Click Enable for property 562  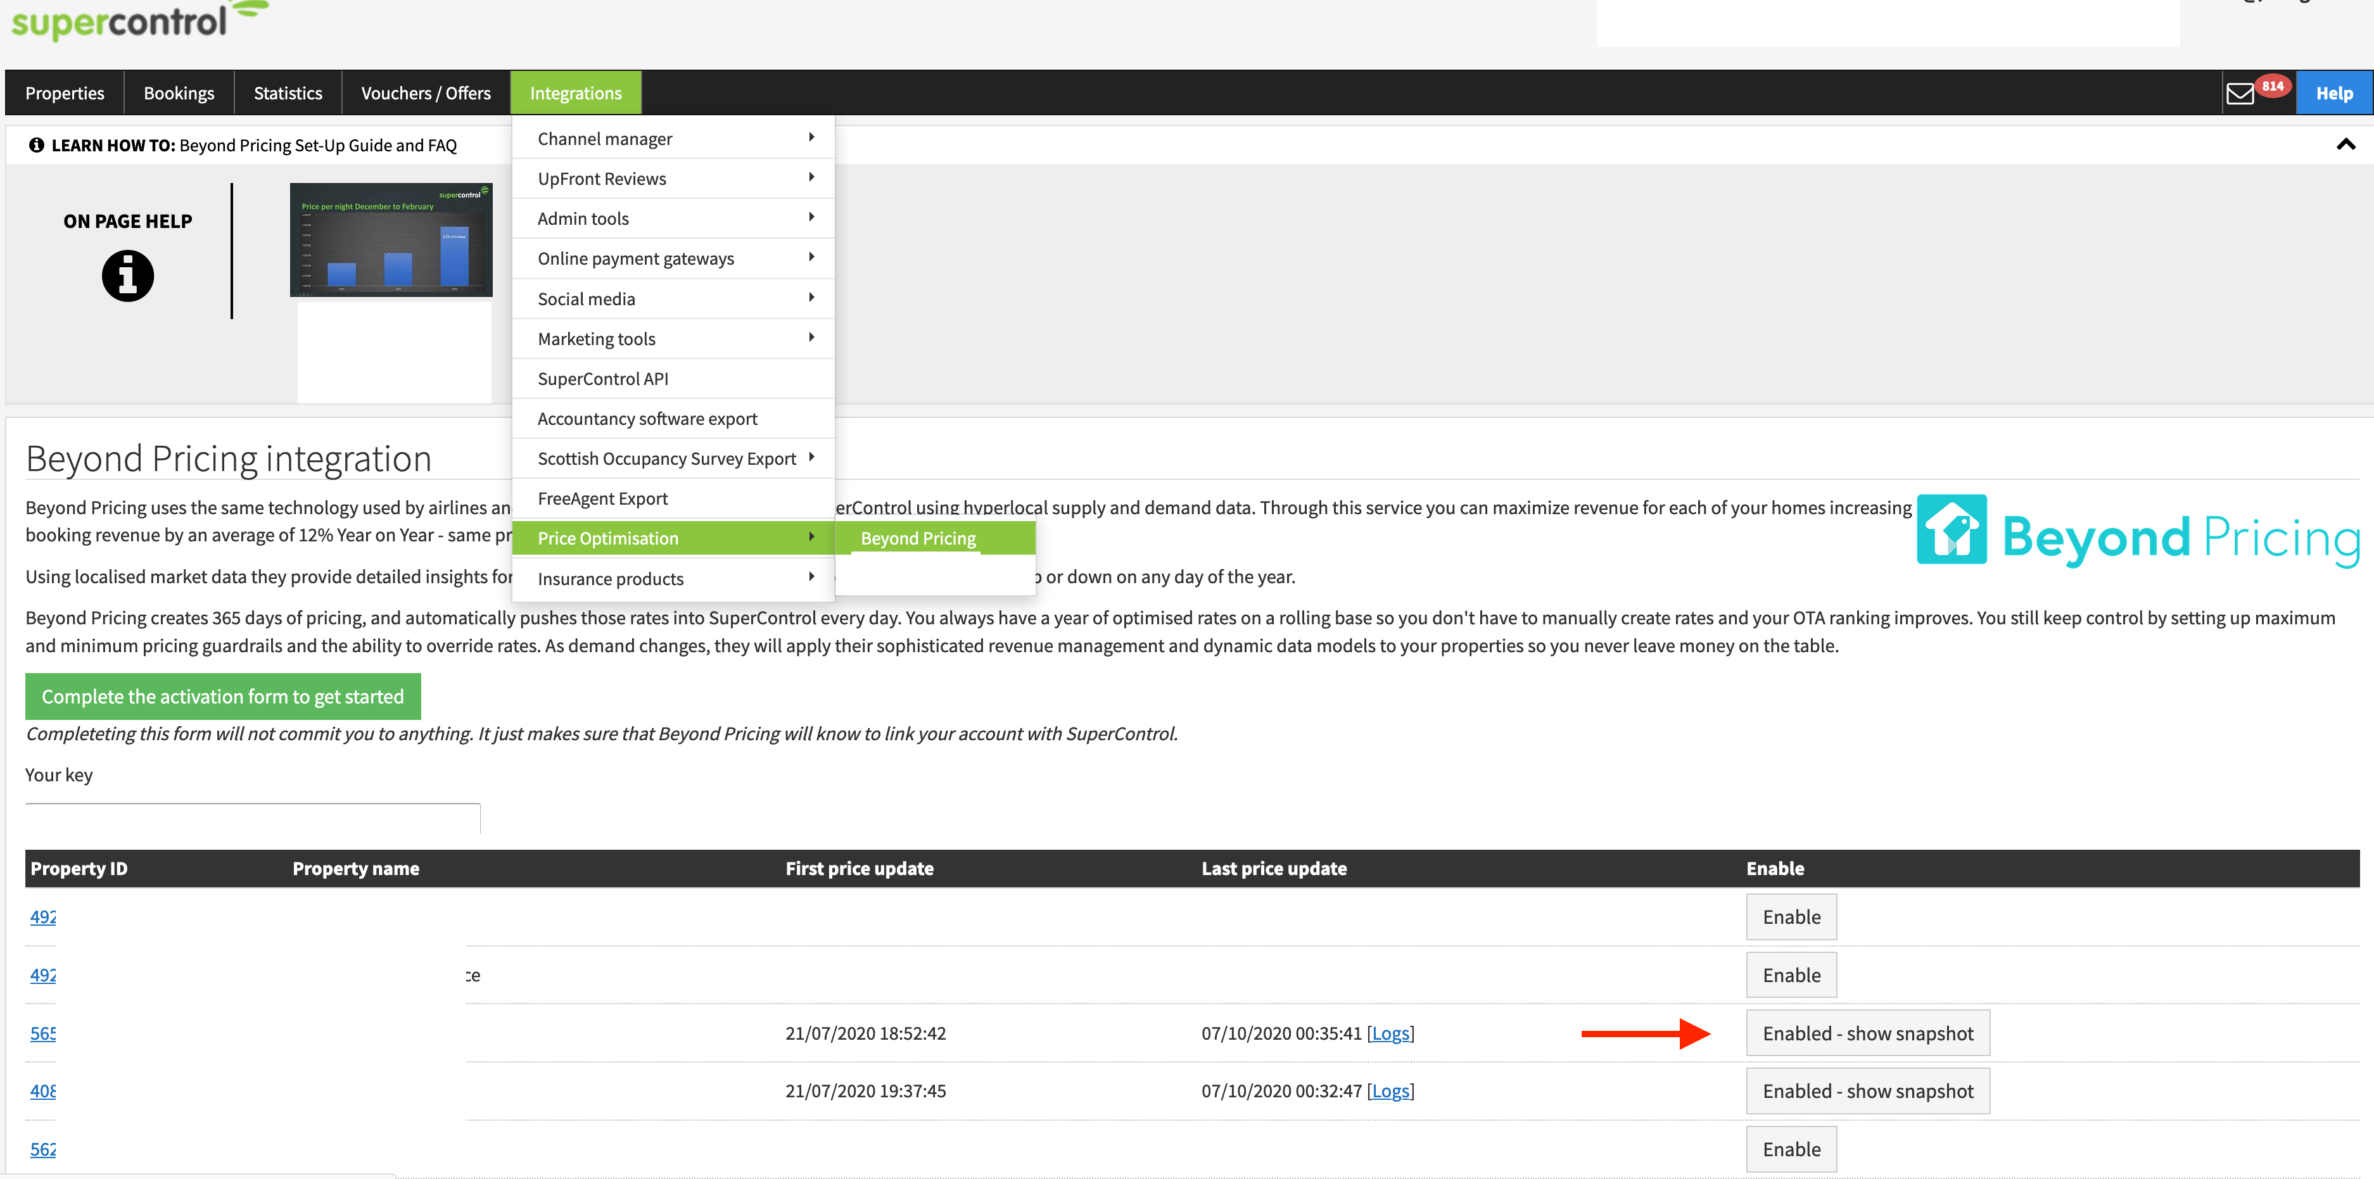point(1791,1149)
